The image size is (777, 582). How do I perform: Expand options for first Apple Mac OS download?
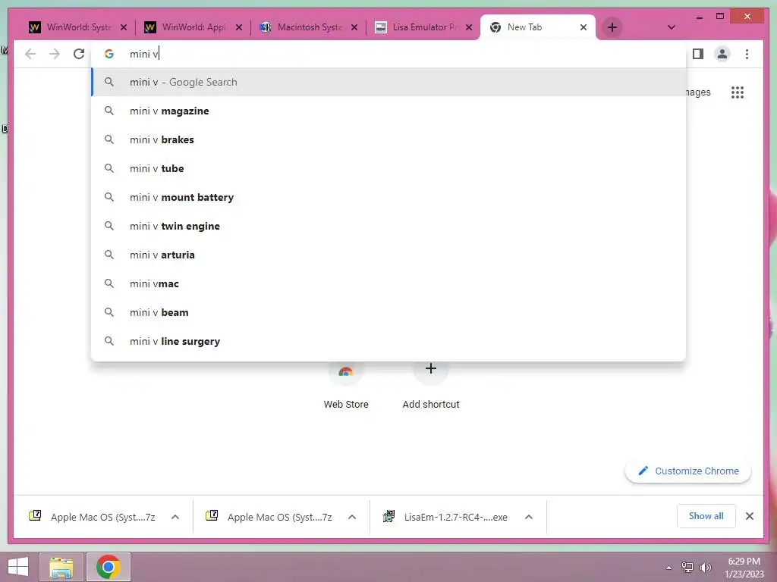(x=175, y=517)
